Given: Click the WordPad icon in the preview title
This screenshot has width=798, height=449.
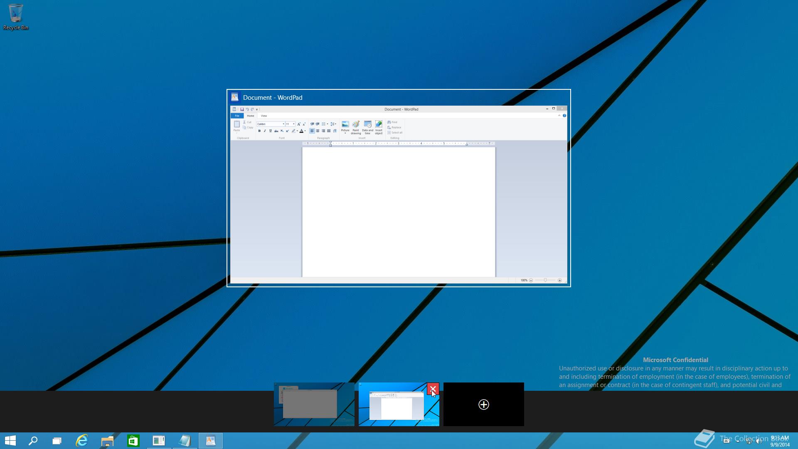Looking at the screenshot, I should coord(235,97).
